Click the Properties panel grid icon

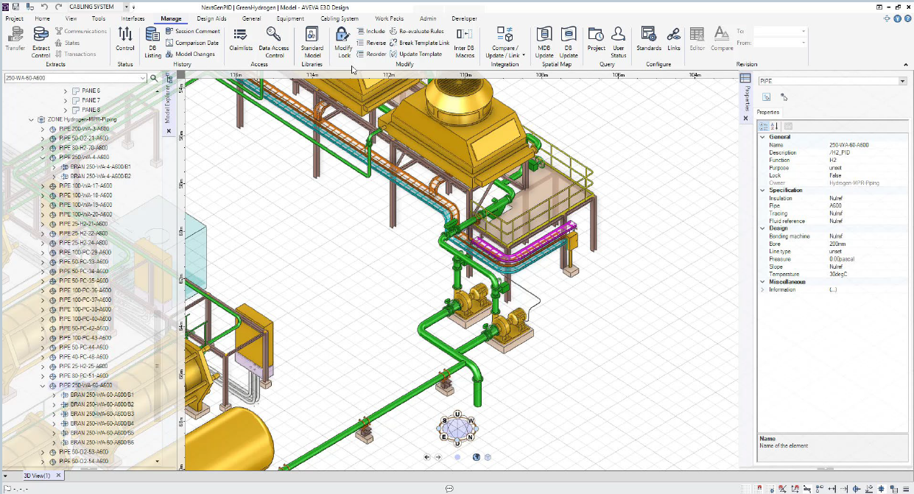pos(745,78)
